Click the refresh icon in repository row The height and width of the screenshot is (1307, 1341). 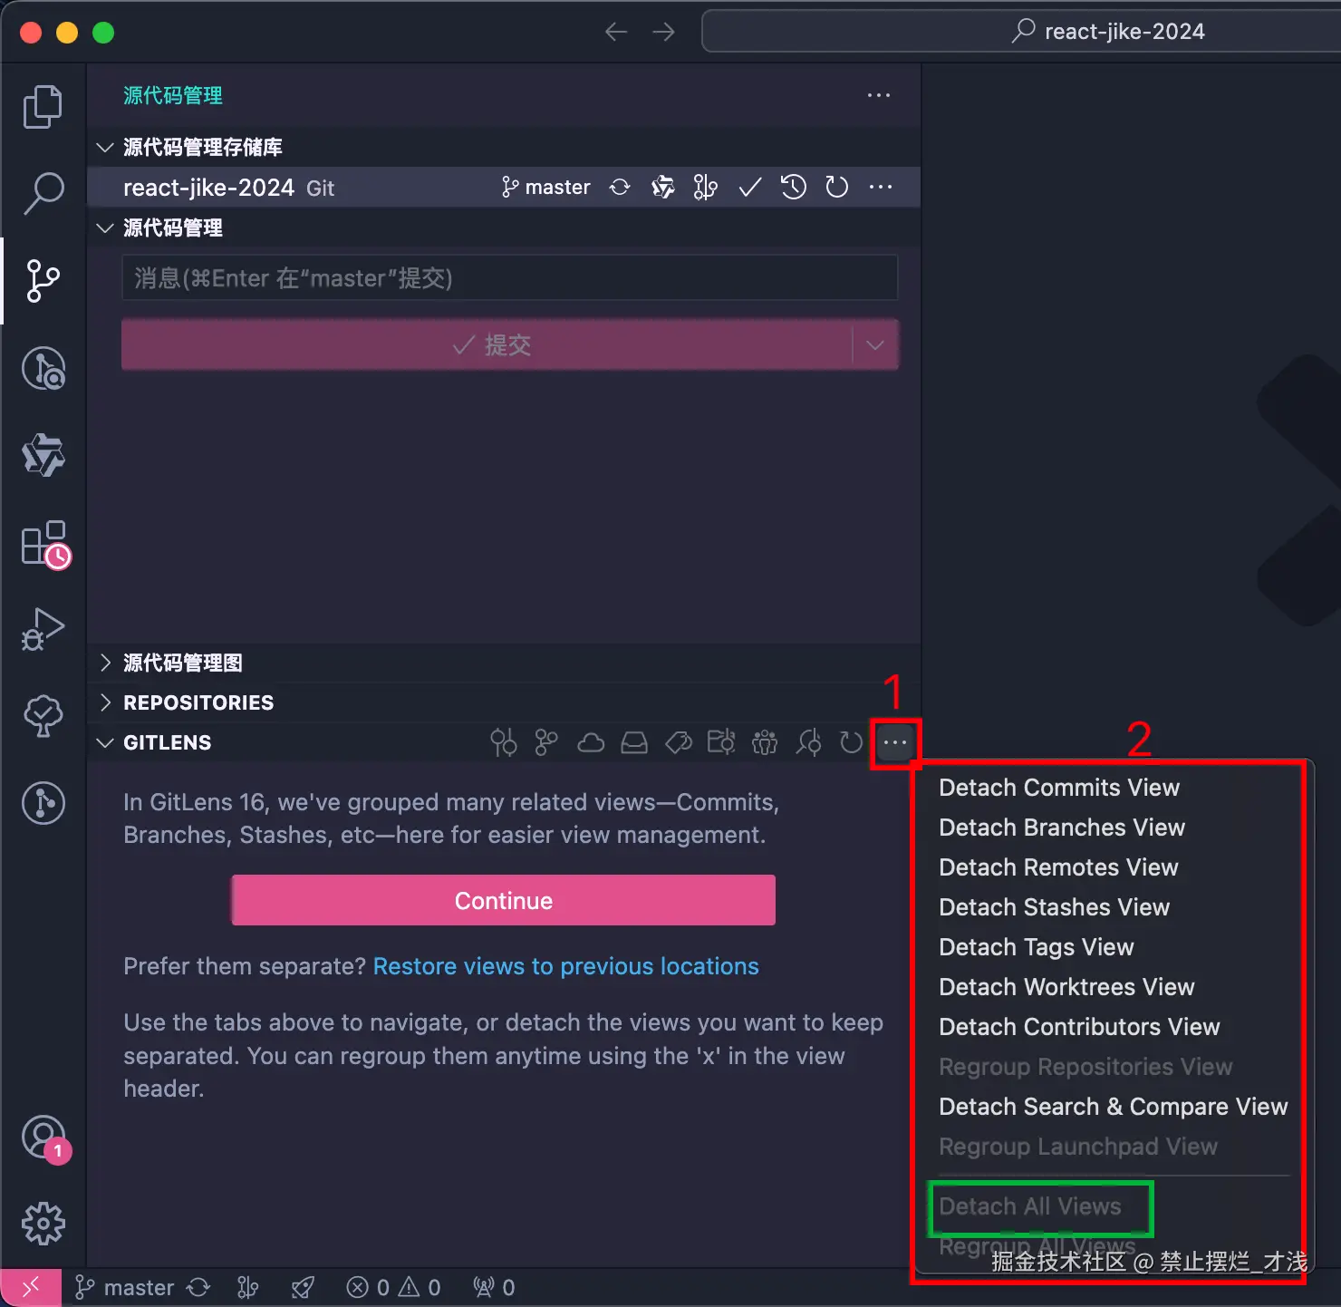tap(836, 188)
